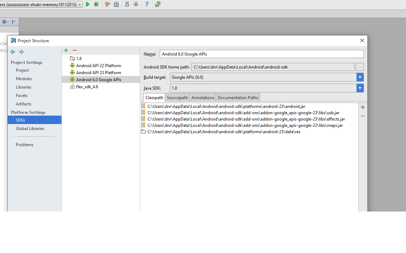The width and height of the screenshot is (406, 253).
Task: Remove the selected SDK with red minus
Action: coord(75,50)
